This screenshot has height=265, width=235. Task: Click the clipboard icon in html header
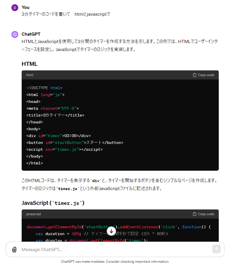click(x=195, y=75)
